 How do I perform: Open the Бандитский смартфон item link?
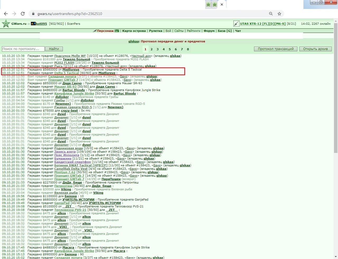point(72,162)
